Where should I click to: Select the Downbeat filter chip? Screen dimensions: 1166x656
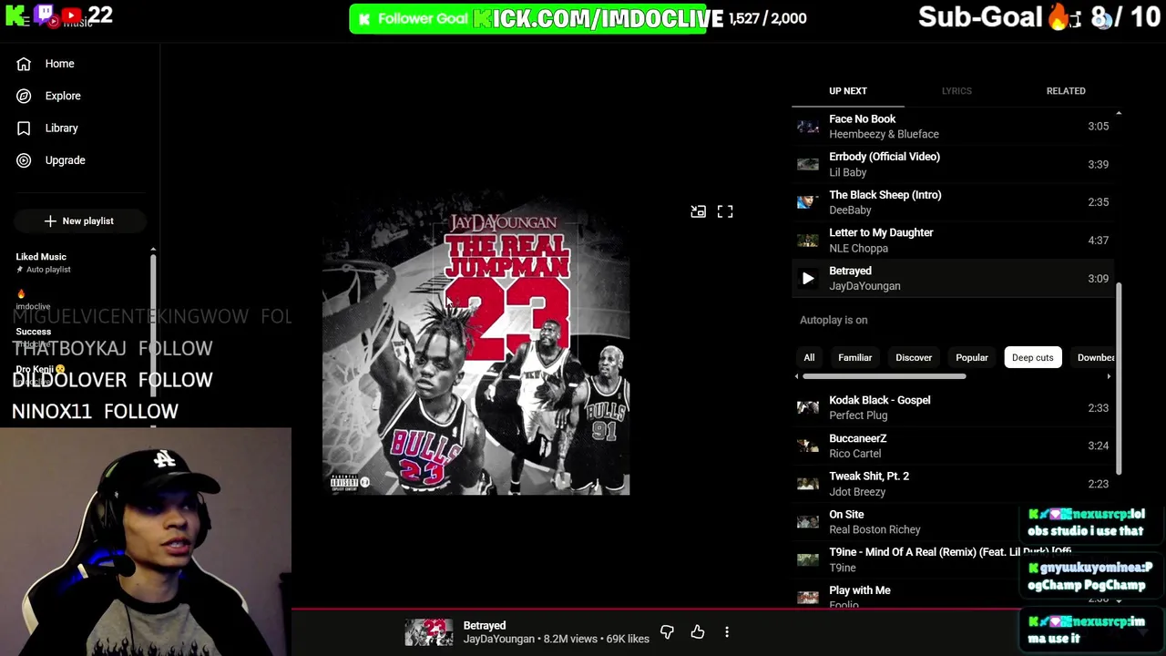(1094, 358)
